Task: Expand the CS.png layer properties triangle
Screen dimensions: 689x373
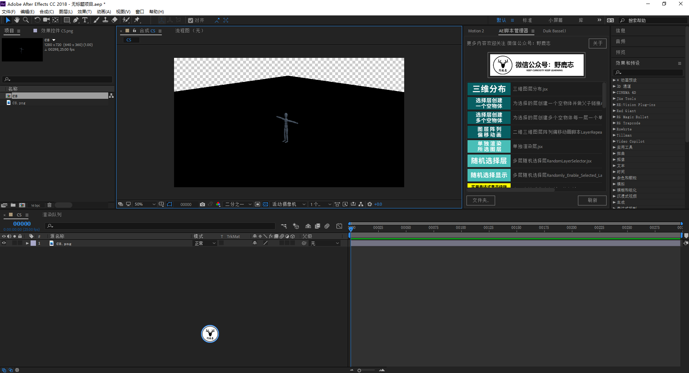Action: [27, 243]
